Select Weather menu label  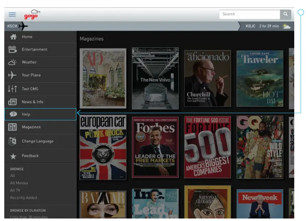tap(29, 62)
